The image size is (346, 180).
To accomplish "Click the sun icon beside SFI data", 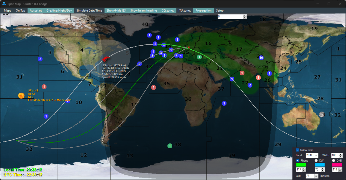I will coord(21,95).
